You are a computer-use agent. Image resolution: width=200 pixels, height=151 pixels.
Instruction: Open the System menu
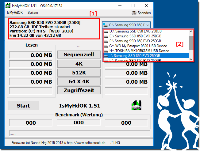coord(33,13)
